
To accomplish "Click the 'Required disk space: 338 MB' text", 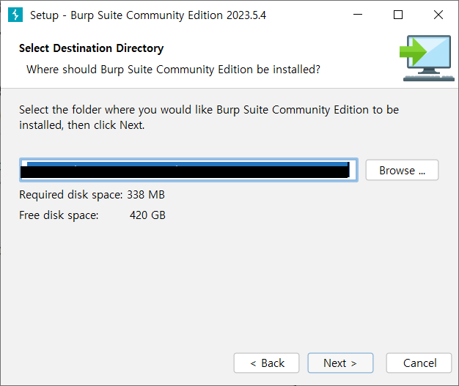I will coord(92,194).
